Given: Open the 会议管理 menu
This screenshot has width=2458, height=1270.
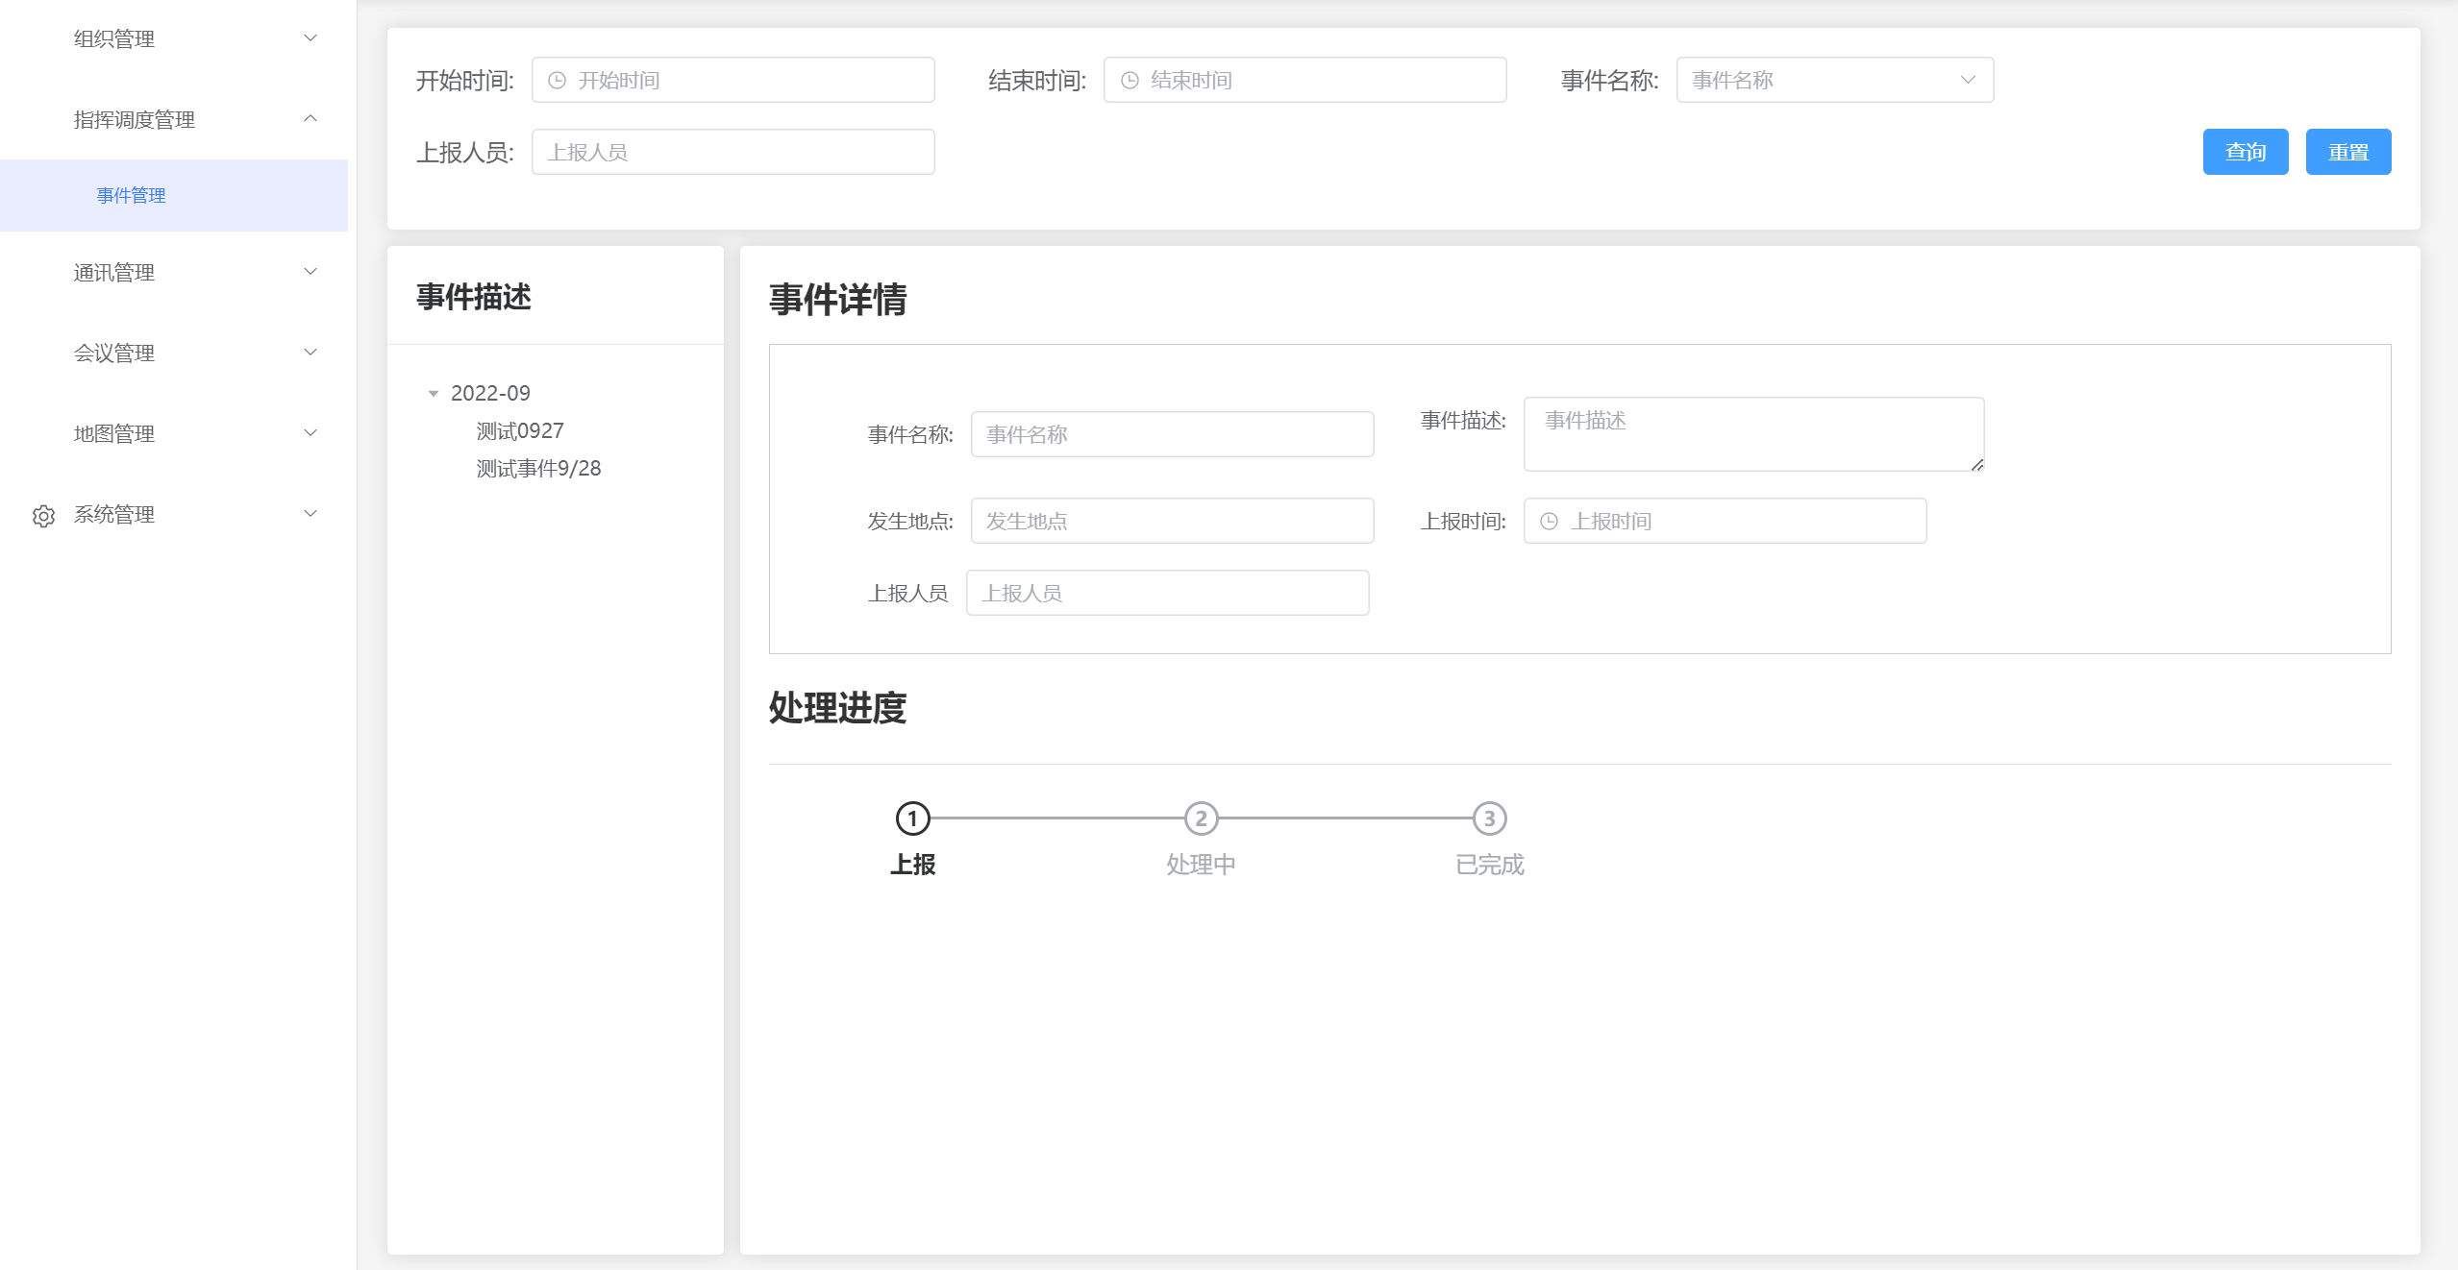Looking at the screenshot, I should click(174, 354).
